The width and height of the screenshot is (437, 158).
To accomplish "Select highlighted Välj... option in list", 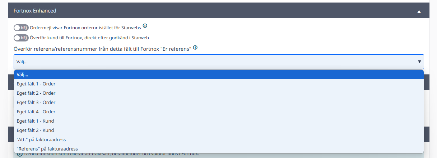I will (219, 74).
